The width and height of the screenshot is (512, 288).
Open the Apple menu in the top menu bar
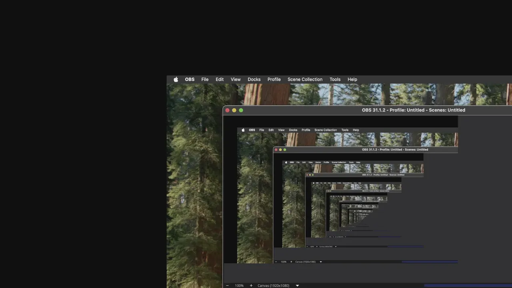tap(176, 79)
